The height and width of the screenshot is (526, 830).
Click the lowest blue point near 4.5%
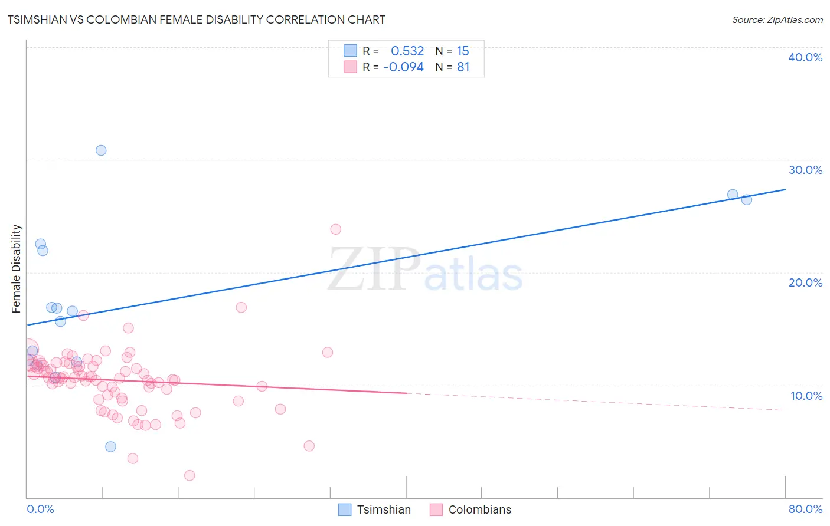click(110, 446)
